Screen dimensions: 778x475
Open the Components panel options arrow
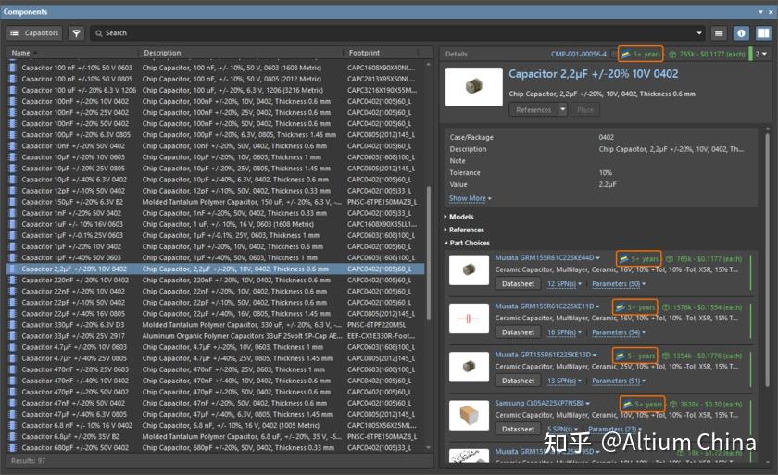pos(760,11)
